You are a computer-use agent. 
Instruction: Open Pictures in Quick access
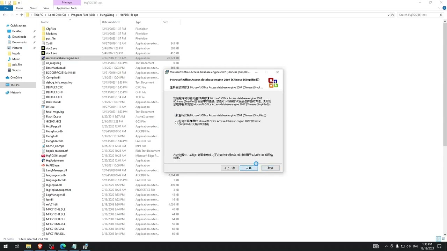(x=17, y=48)
